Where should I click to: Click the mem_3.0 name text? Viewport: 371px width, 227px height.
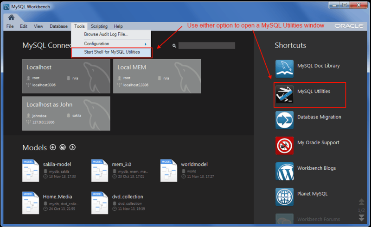point(122,164)
